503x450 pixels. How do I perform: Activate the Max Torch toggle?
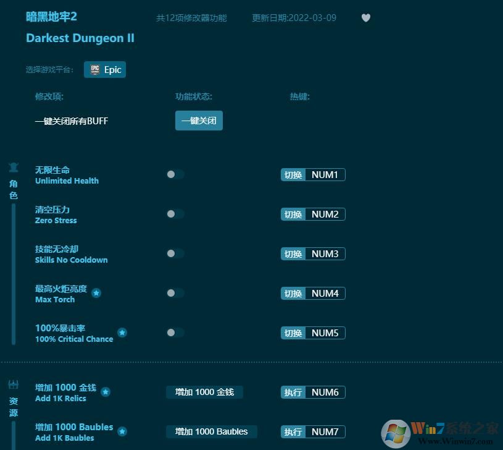click(173, 293)
